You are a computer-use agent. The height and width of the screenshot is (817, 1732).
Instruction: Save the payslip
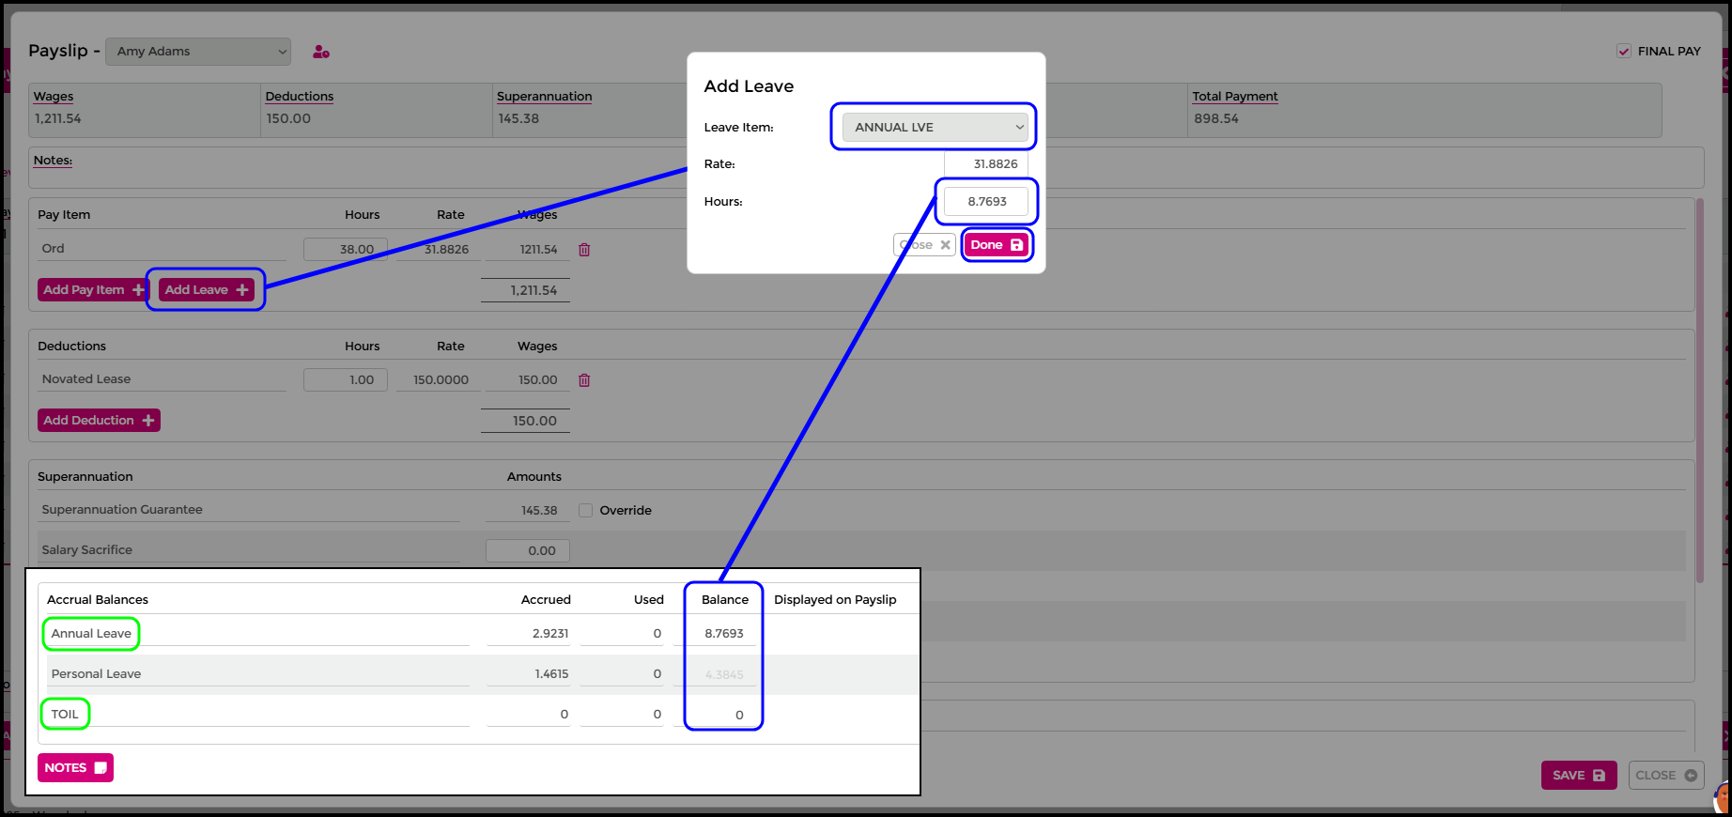1578,776
